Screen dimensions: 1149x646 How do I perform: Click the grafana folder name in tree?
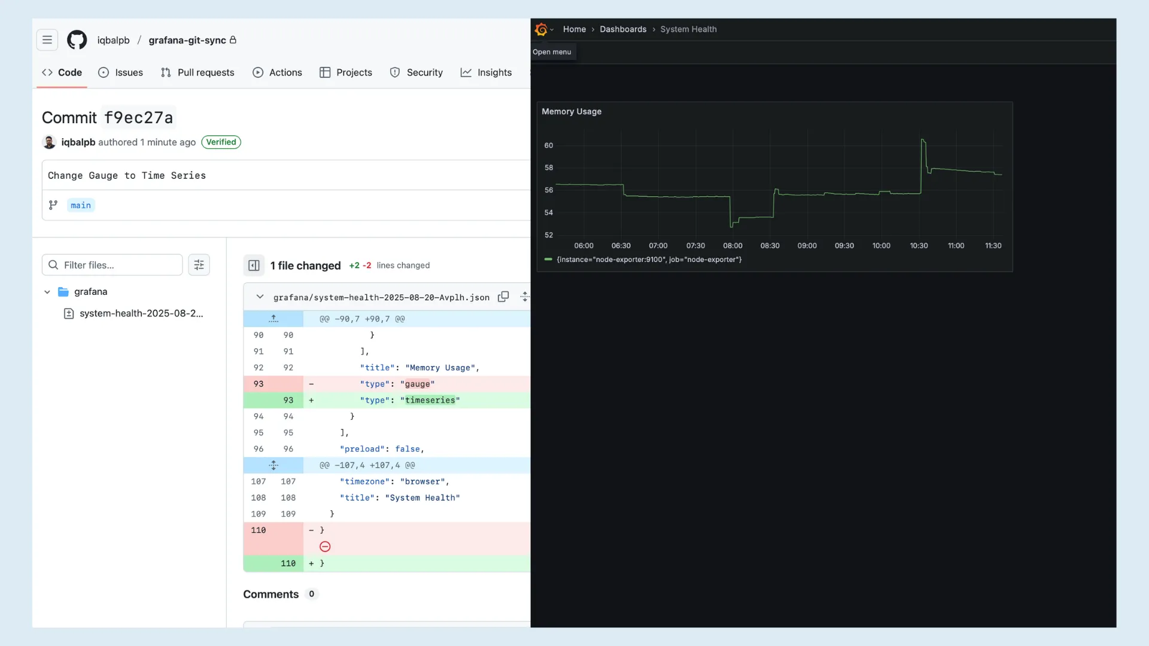coord(91,292)
